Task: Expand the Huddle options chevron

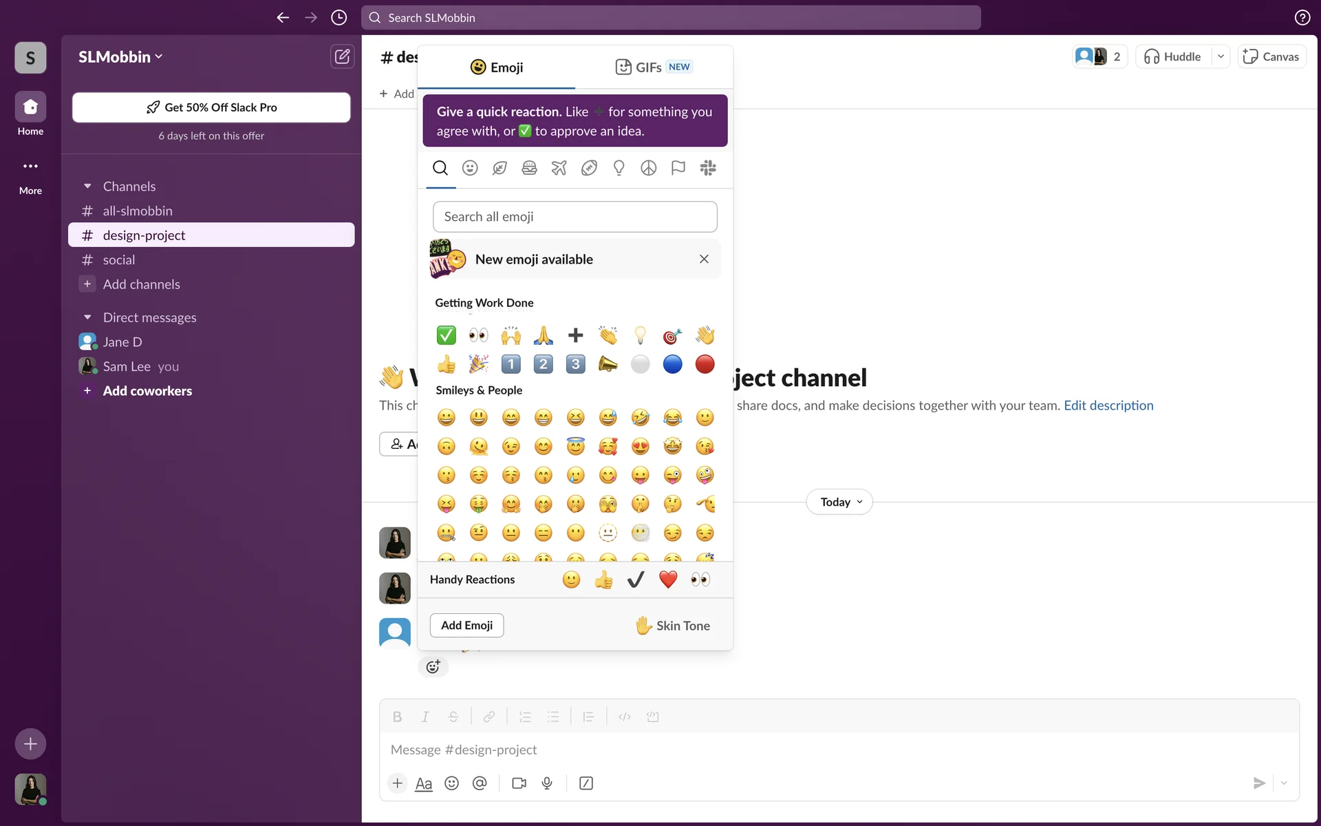Action: 1221,56
